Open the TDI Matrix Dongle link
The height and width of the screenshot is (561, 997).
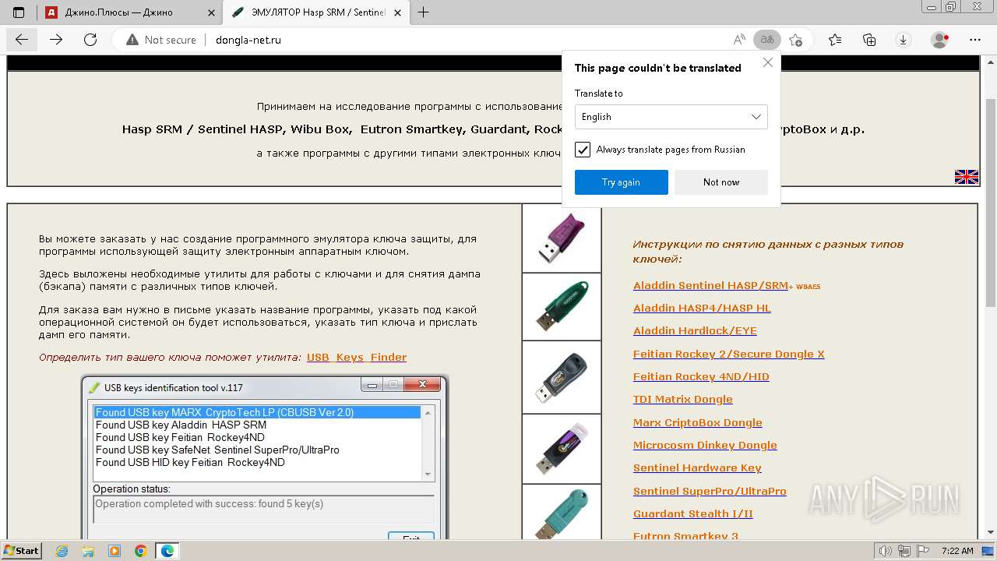[683, 400]
